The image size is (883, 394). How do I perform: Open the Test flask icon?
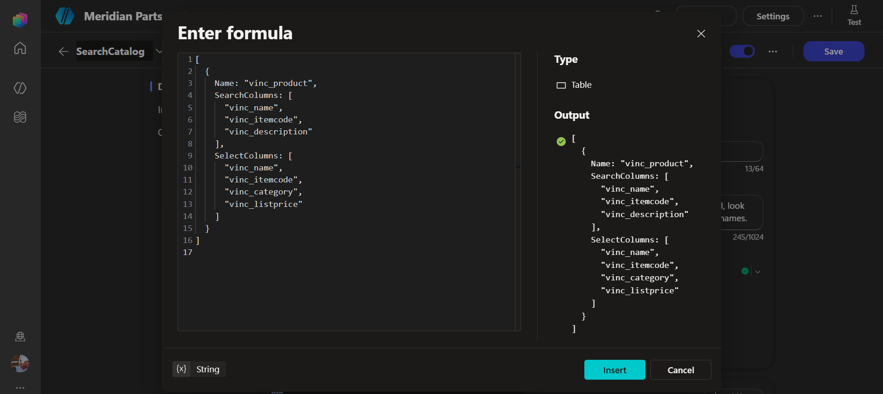click(x=854, y=10)
